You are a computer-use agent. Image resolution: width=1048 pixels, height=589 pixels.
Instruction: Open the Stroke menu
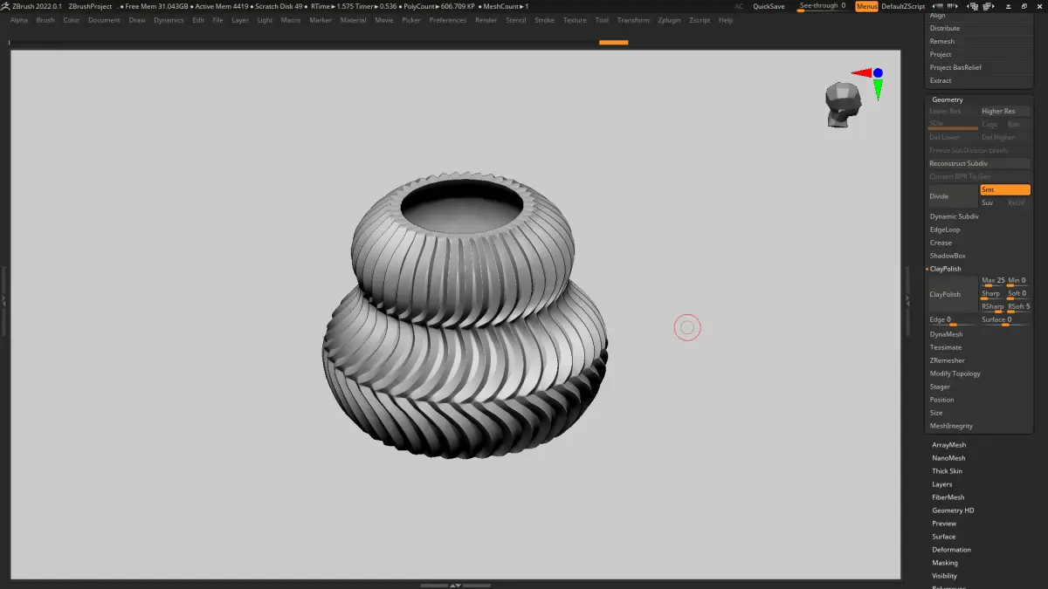pyautogui.click(x=544, y=20)
